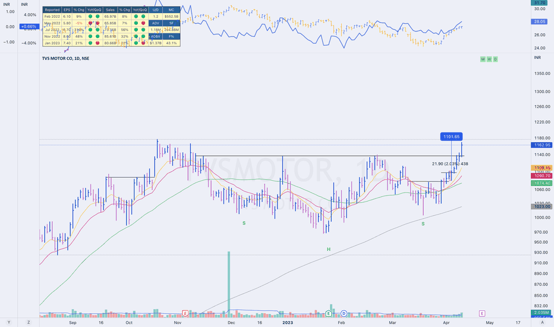Viewport: 554px width, 327px height.
Task: Toggle the 'A' auto-scale button at bottom right
Action: (542, 322)
